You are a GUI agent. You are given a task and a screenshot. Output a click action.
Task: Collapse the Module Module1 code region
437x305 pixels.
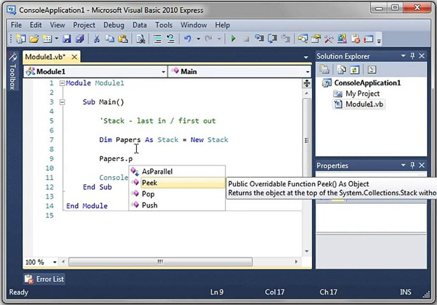coord(62,83)
